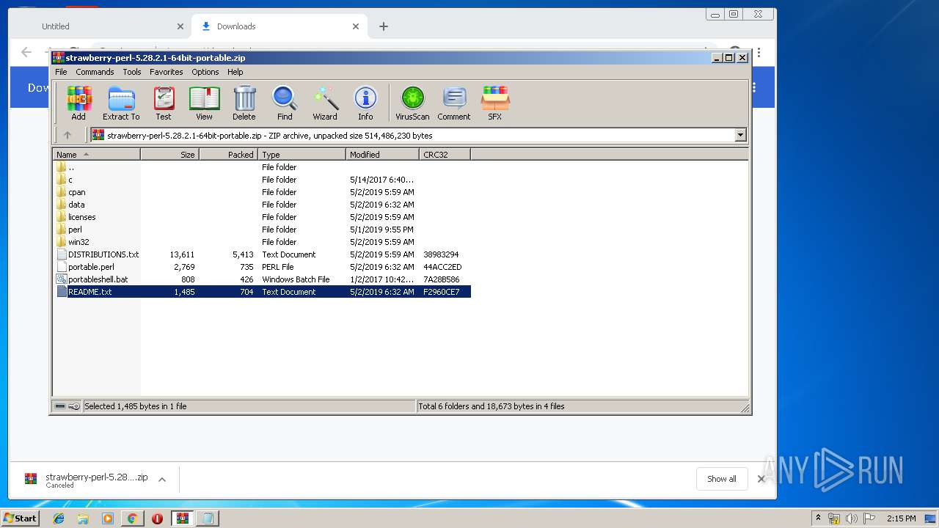Image resolution: width=939 pixels, height=528 pixels.
Task: Click browser back arrow
Action: coord(26,52)
